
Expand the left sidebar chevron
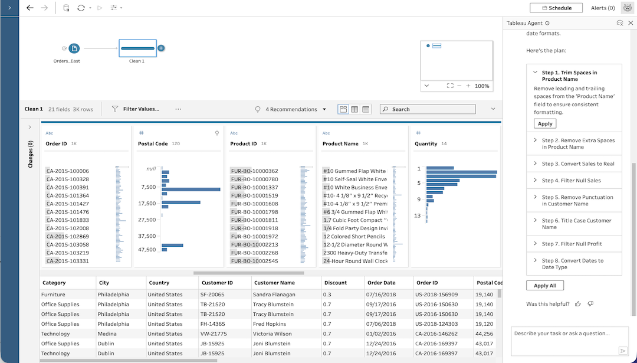[x=9, y=8]
